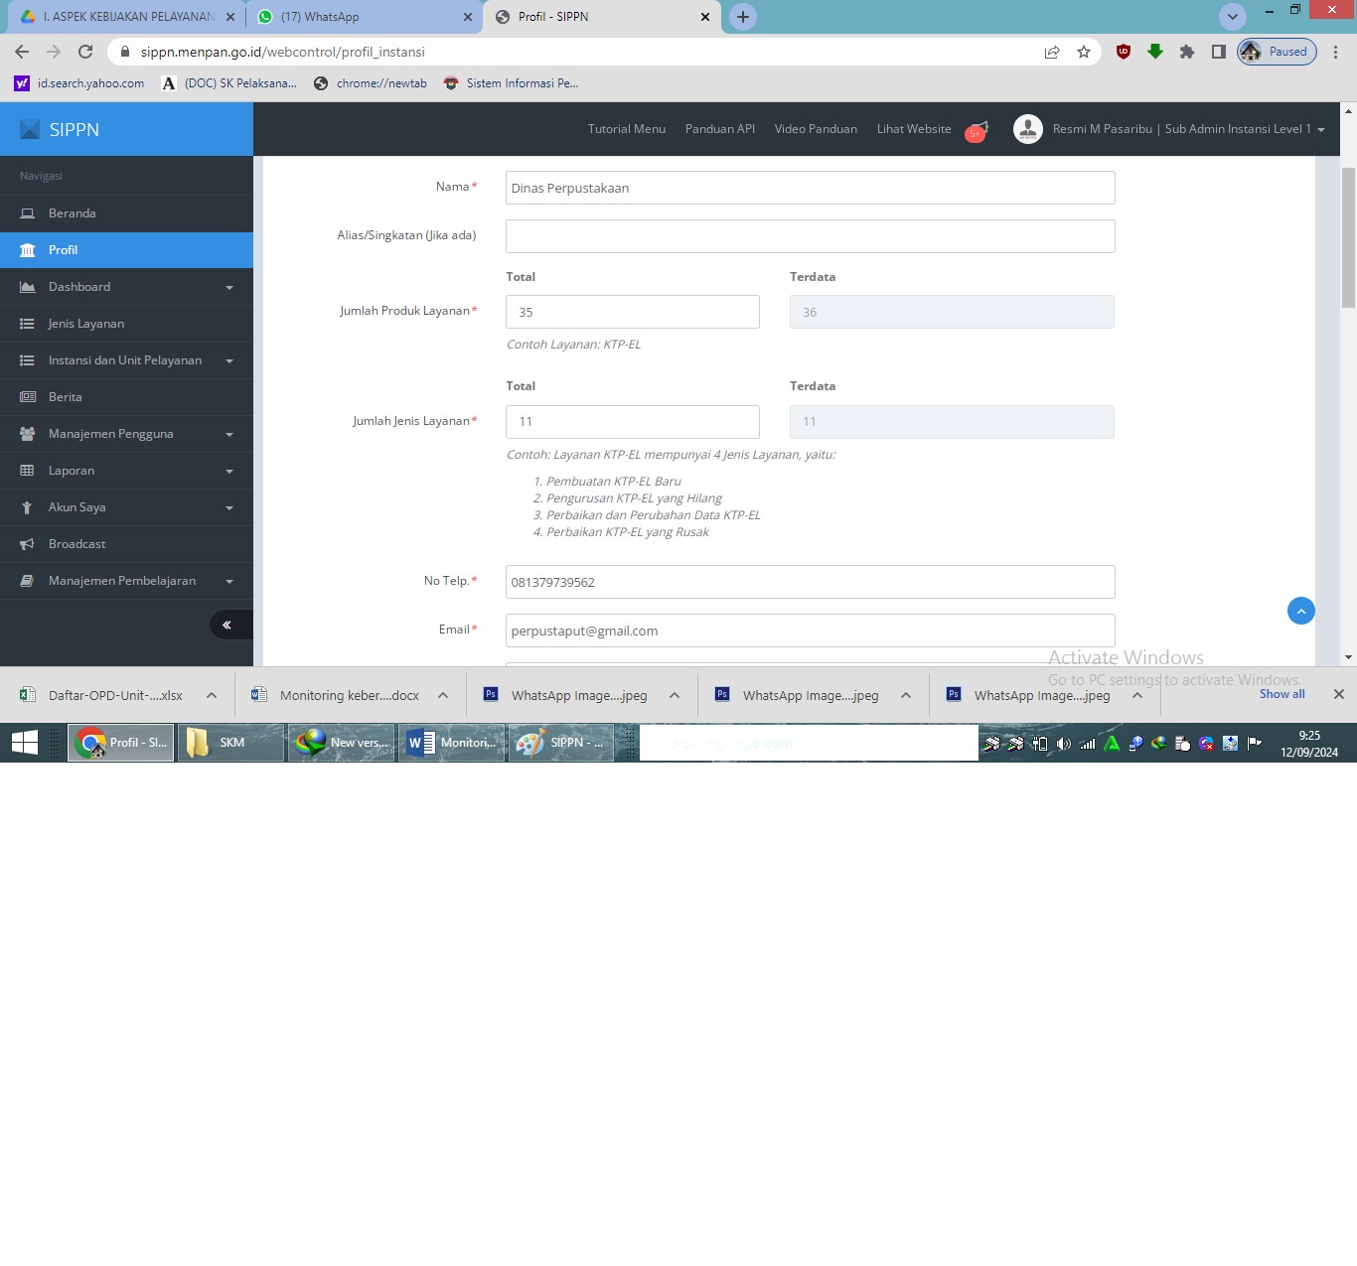Open the Chrome extensions puzzle icon
This screenshot has height=1266, width=1357.
point(1186,52)
